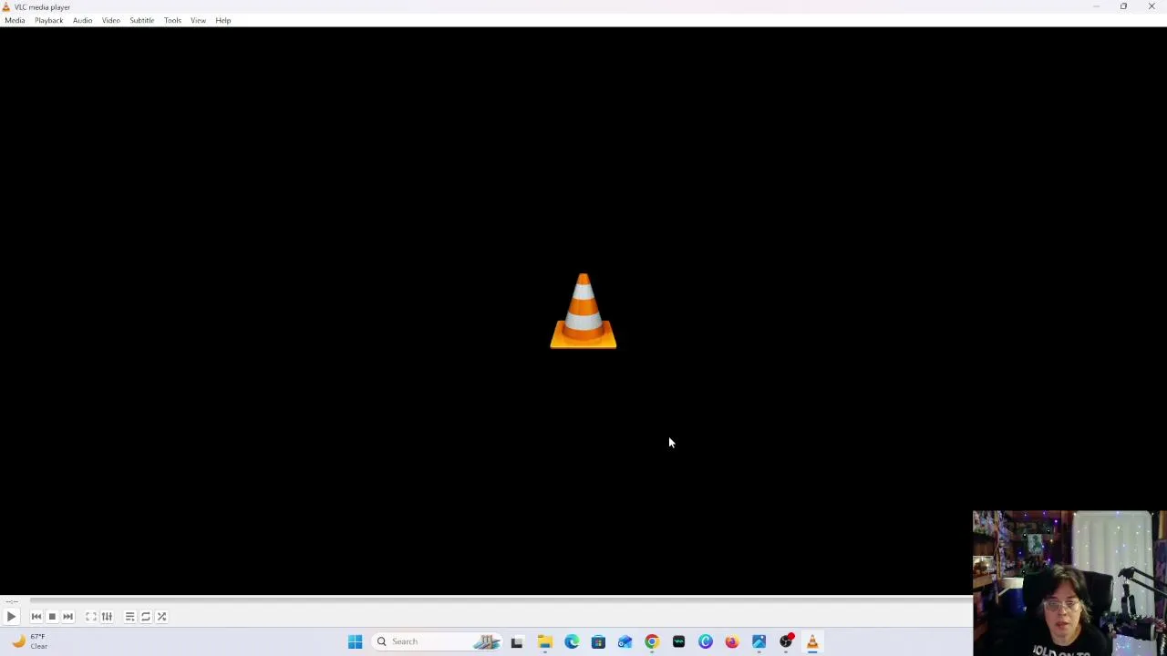The height and width of the screenshot is (656, 1167).
Task: Click the VLC cone logo in the video area
Action: [583, 311]
